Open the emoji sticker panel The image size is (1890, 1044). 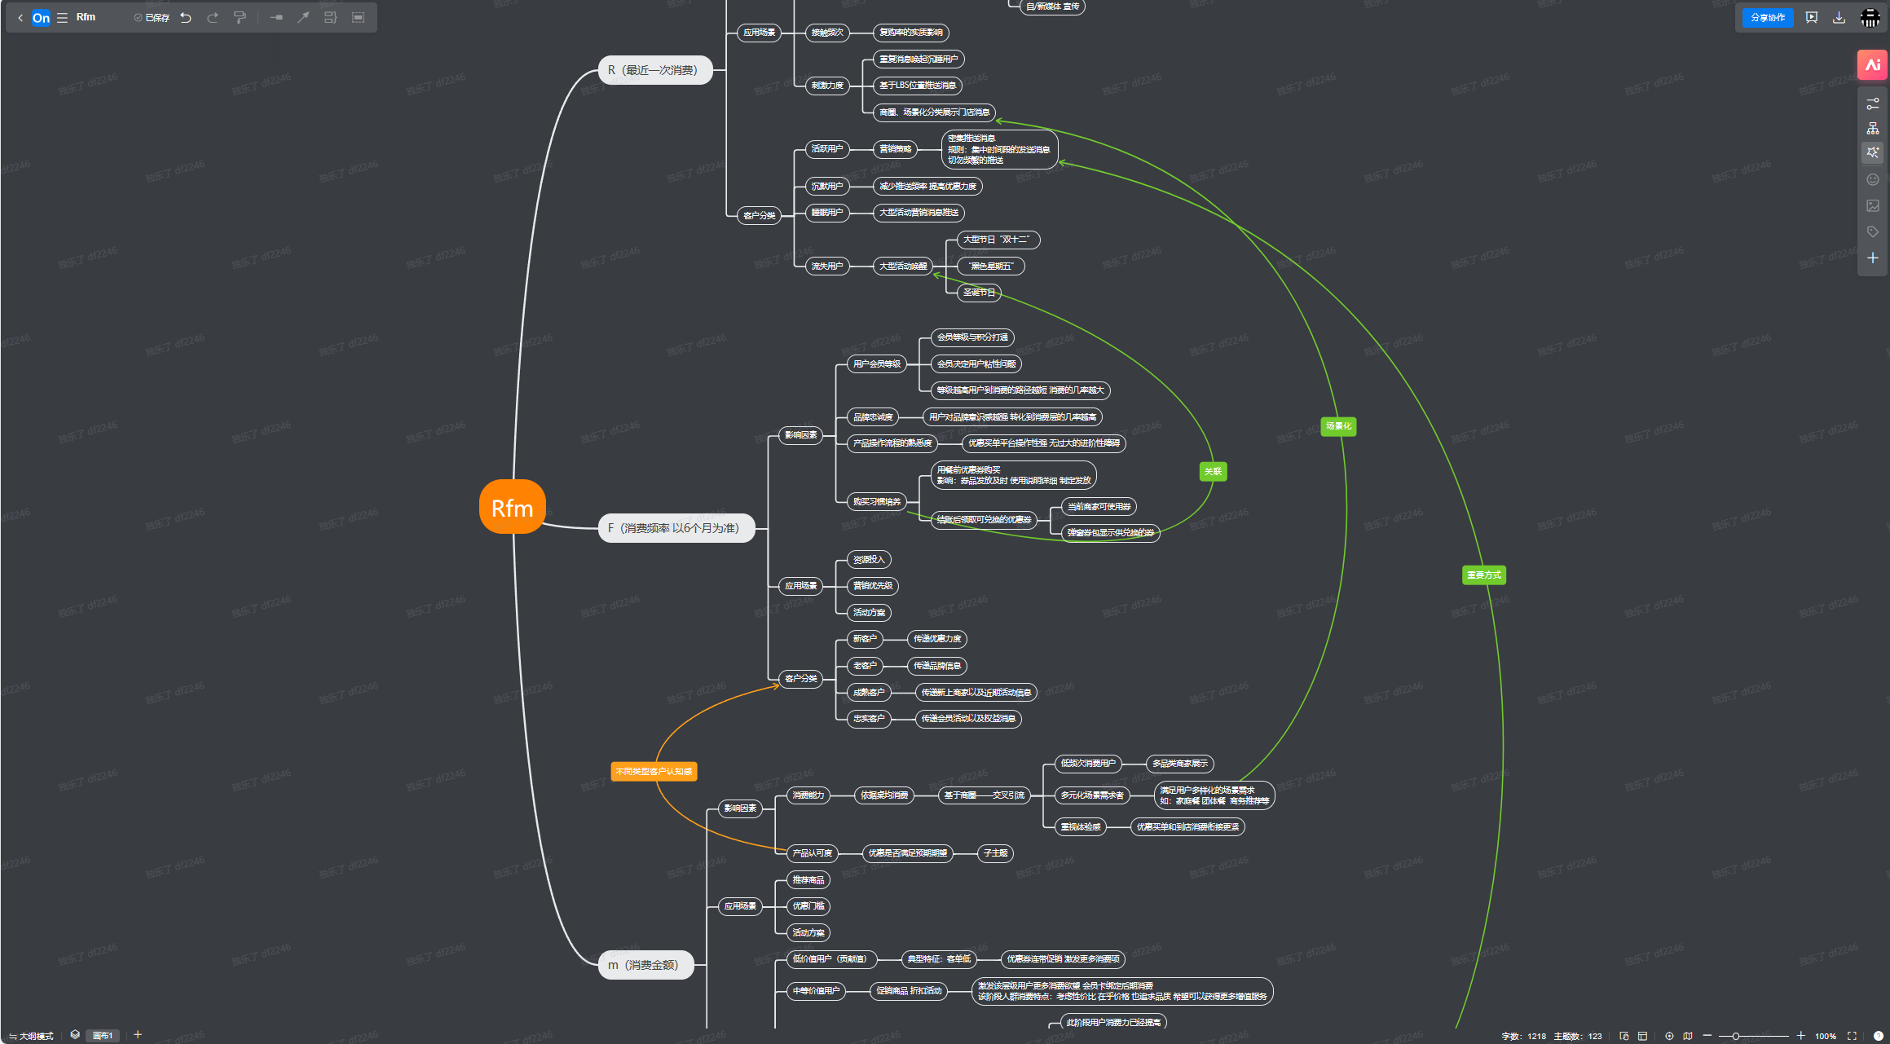click(1872, 179)
